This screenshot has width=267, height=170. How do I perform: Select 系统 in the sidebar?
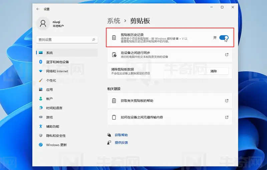pyautogui.click(x=67, y=53)
